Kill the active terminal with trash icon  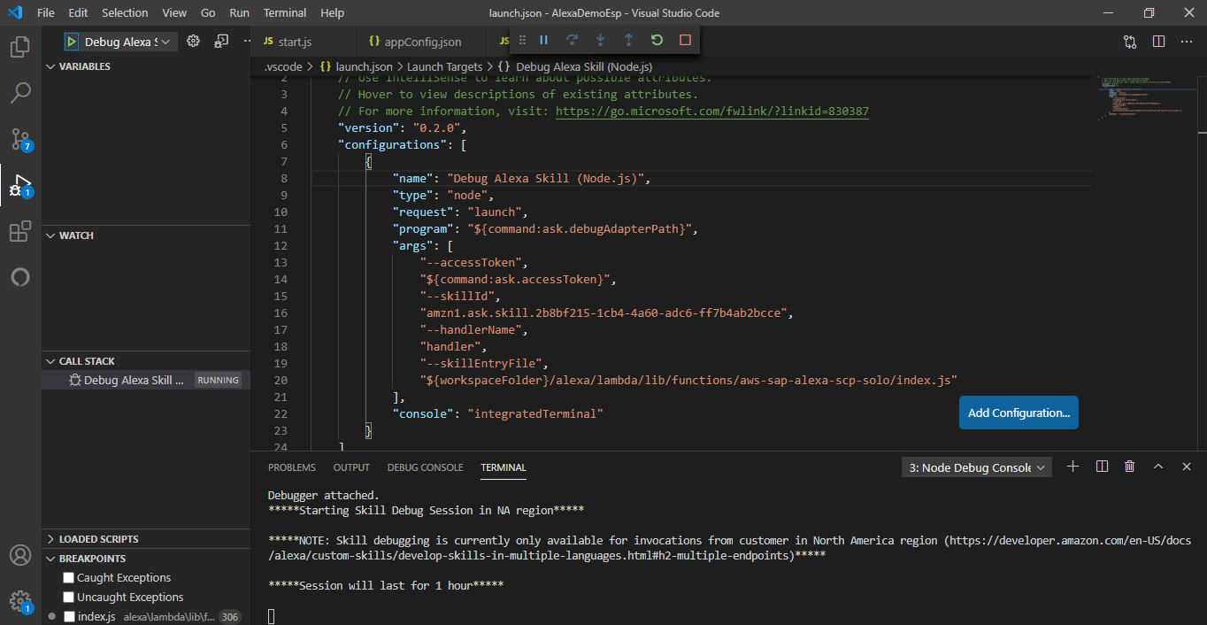click(x=1129, y=467)
